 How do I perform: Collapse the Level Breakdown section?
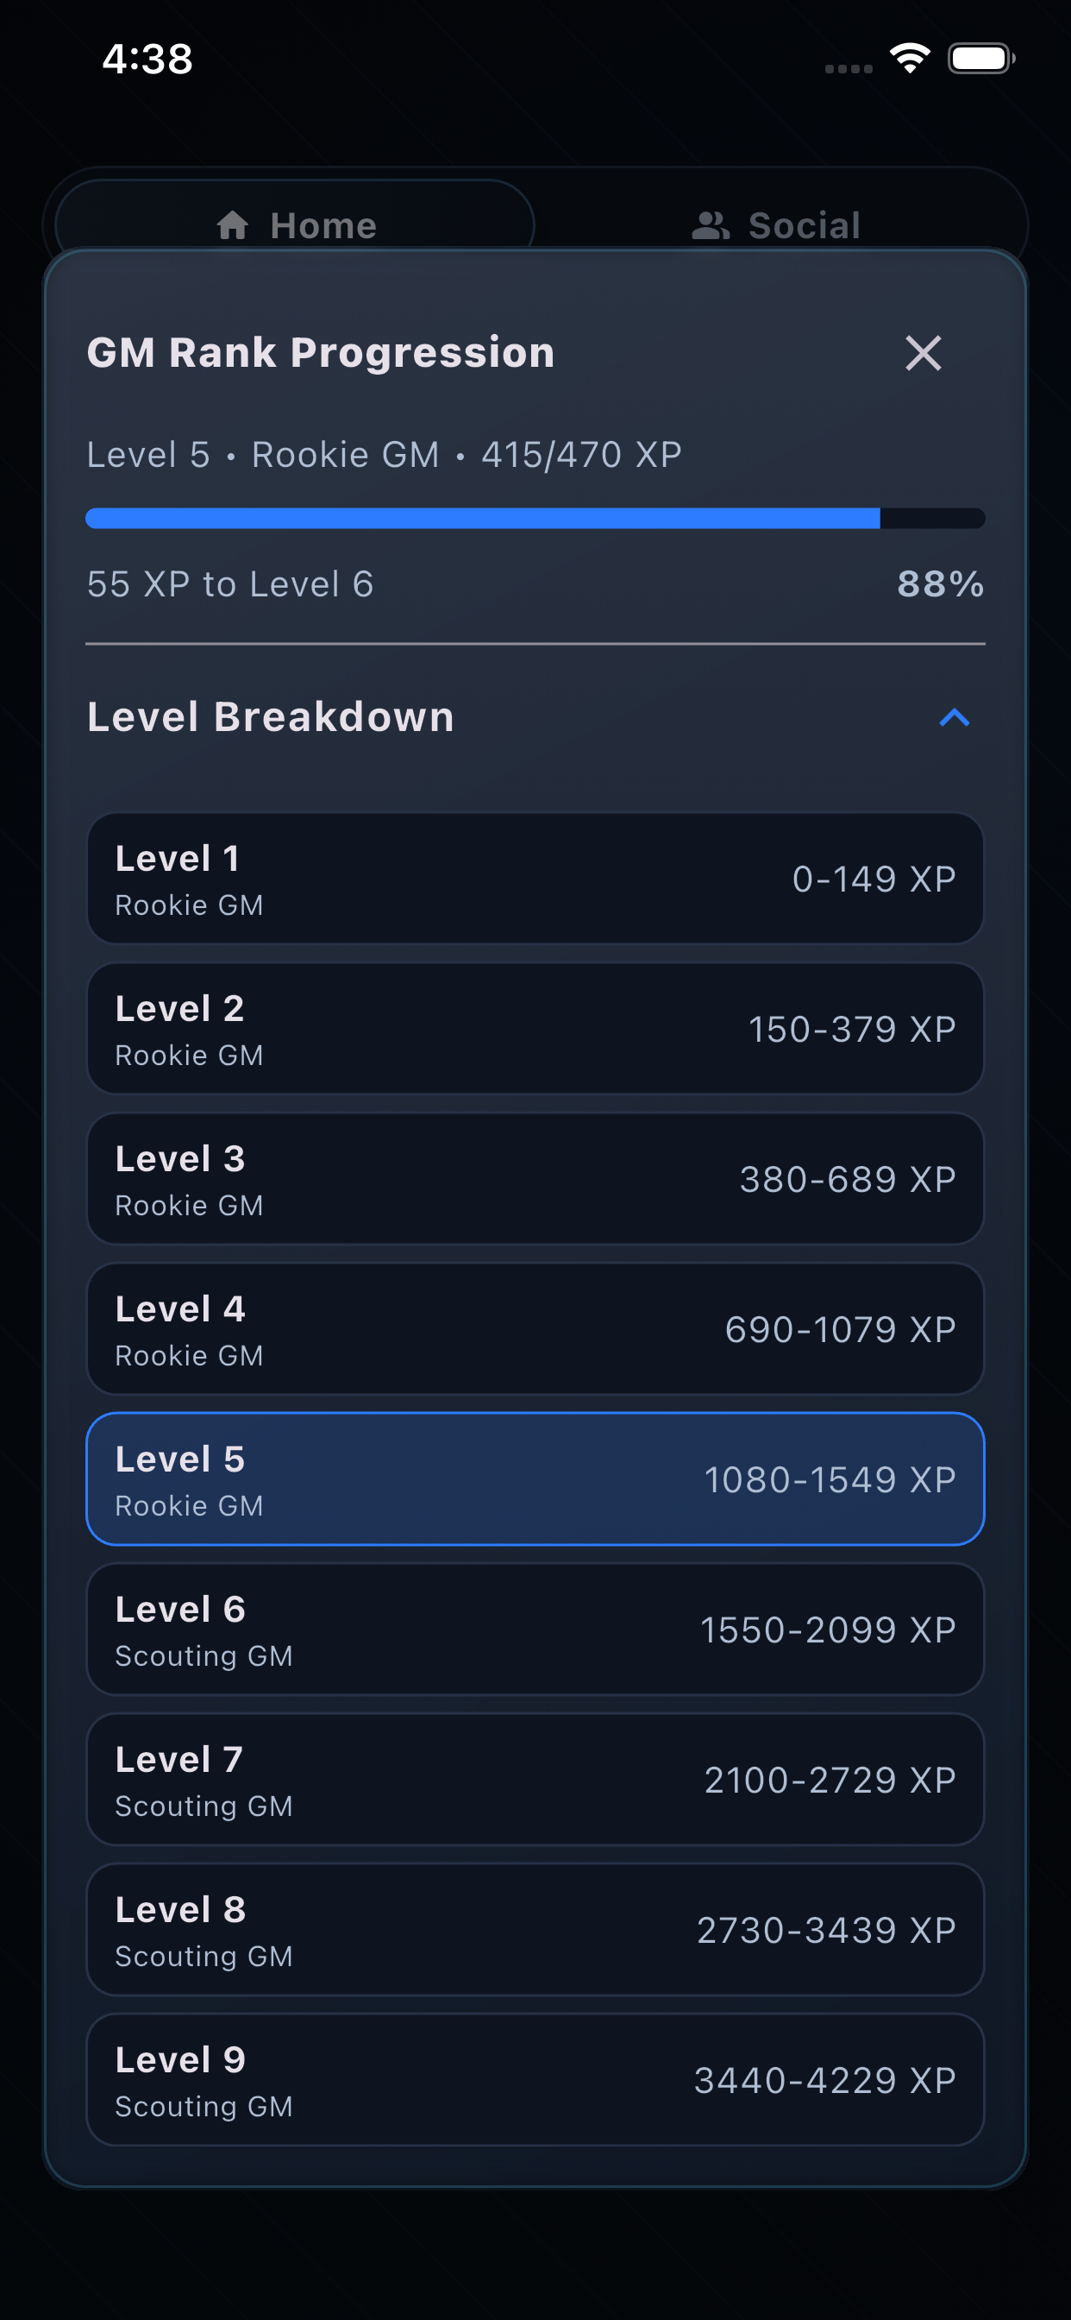point(955,718)
